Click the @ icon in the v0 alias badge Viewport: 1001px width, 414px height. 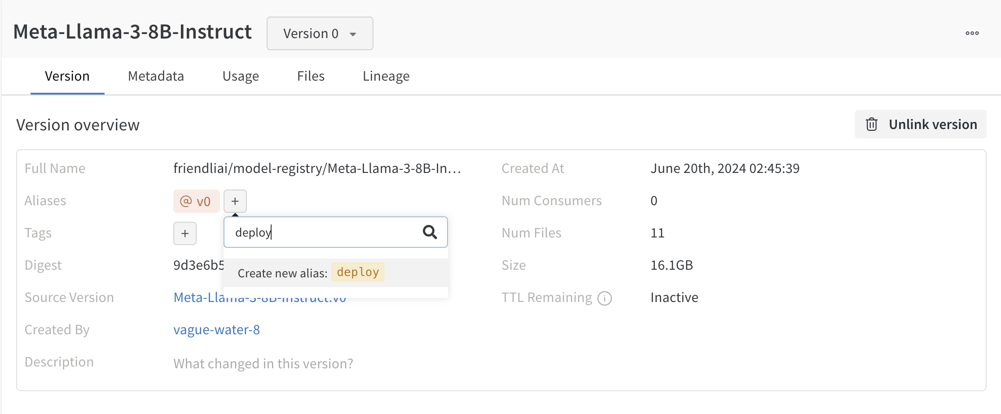pos(185,201)
